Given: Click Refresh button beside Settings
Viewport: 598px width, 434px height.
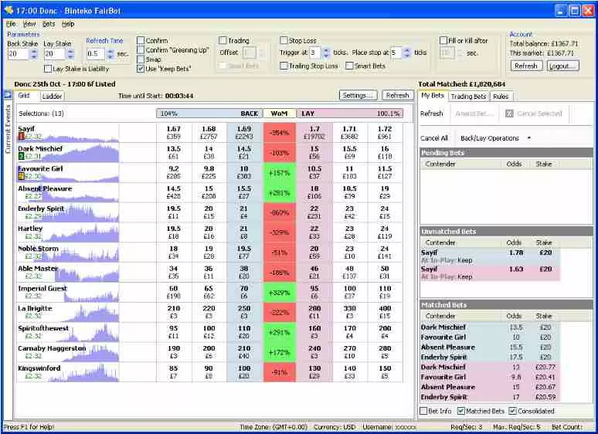Looking at the screenshot, I should (x=397, y=95).
